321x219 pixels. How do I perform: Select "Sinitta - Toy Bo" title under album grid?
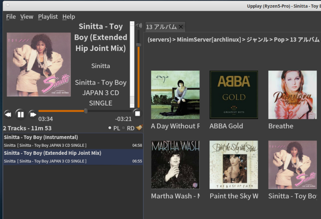[293, 196]
